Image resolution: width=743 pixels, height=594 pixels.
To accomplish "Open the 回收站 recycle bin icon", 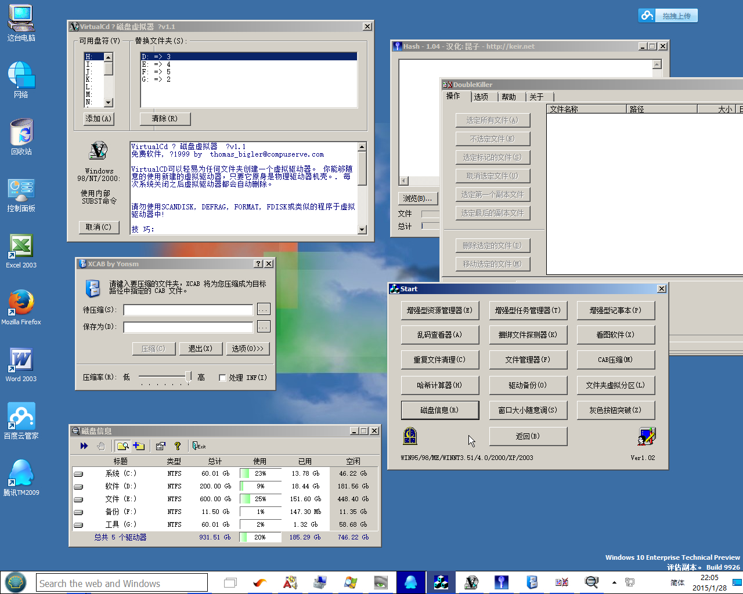I will [21, 137].
